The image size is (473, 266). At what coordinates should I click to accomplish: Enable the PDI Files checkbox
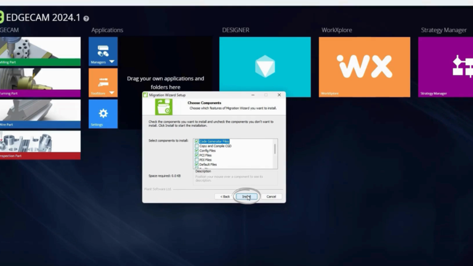pyautogui.click(x=196, y=160)
